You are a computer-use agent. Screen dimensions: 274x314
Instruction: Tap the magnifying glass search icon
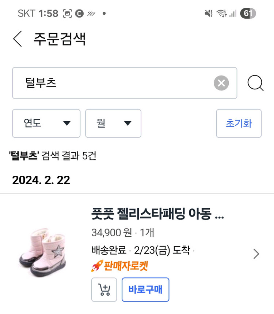click(x=255, y=83)
